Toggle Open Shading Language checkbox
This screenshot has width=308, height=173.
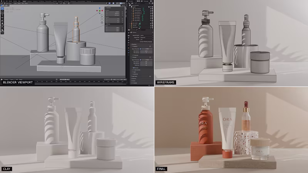click(141, 42)
